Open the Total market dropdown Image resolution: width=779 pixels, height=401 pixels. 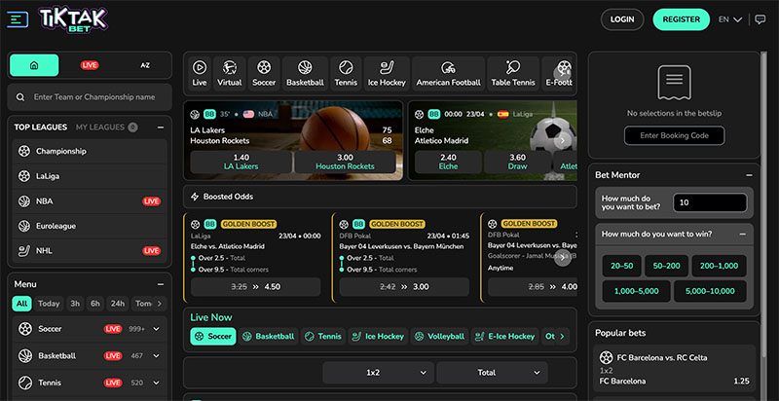click(493, 373)
